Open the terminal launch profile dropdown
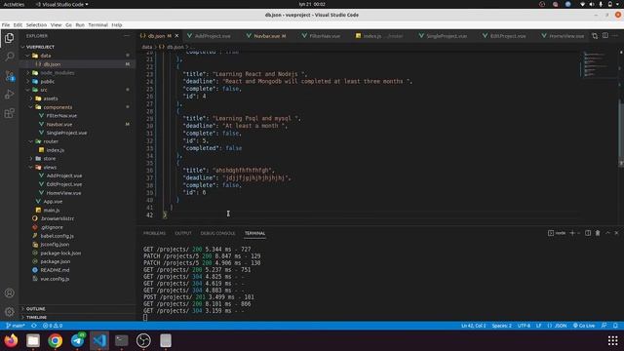624x351 pixels. 578,233
